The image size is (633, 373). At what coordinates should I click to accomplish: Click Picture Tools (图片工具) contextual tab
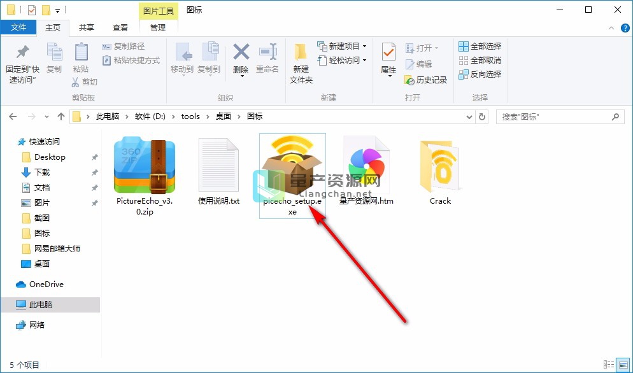click(x=158, y=11)
